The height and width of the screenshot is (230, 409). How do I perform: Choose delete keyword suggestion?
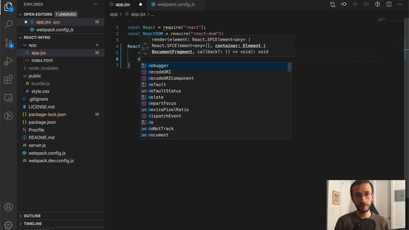[214, 97]
